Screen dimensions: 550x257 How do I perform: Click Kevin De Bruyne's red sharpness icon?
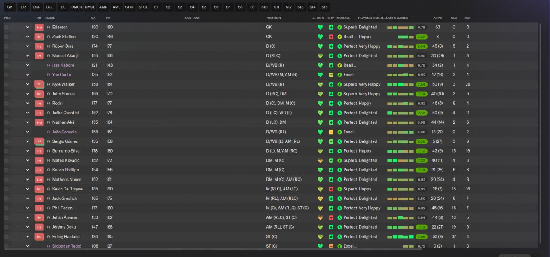tap(331, 189)
